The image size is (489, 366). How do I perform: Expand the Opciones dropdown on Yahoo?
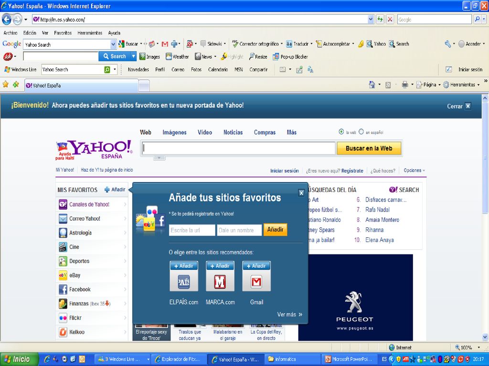point(415,170)
